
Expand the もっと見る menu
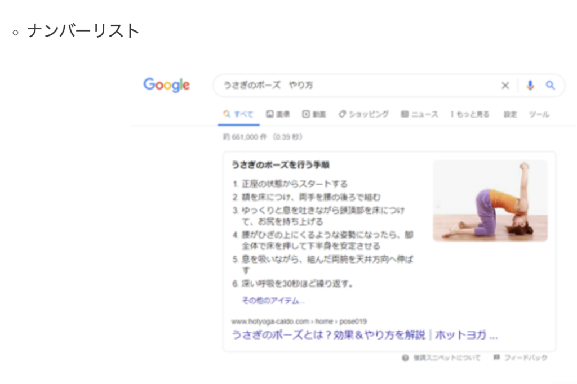point(470,114)
